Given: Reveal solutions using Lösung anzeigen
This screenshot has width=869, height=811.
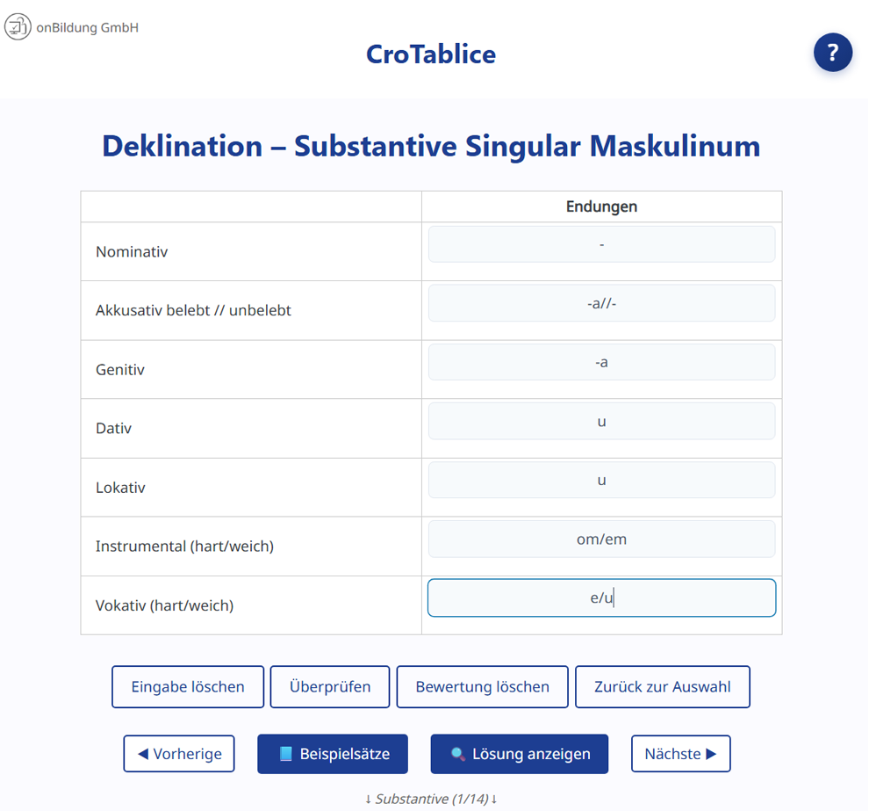Looking at the screenshot, I should pyautogui.click(x=519, y=753).
